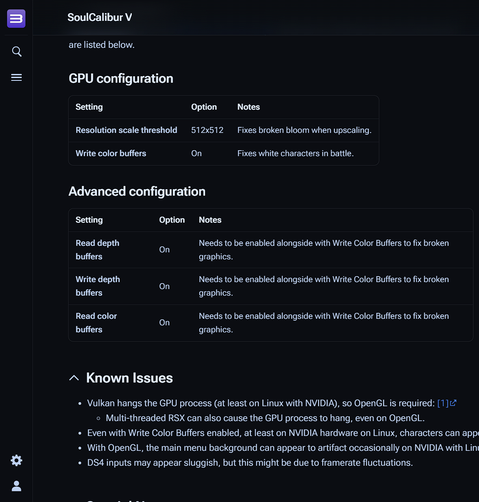Click Option column header in GPU configuration table

204,107
